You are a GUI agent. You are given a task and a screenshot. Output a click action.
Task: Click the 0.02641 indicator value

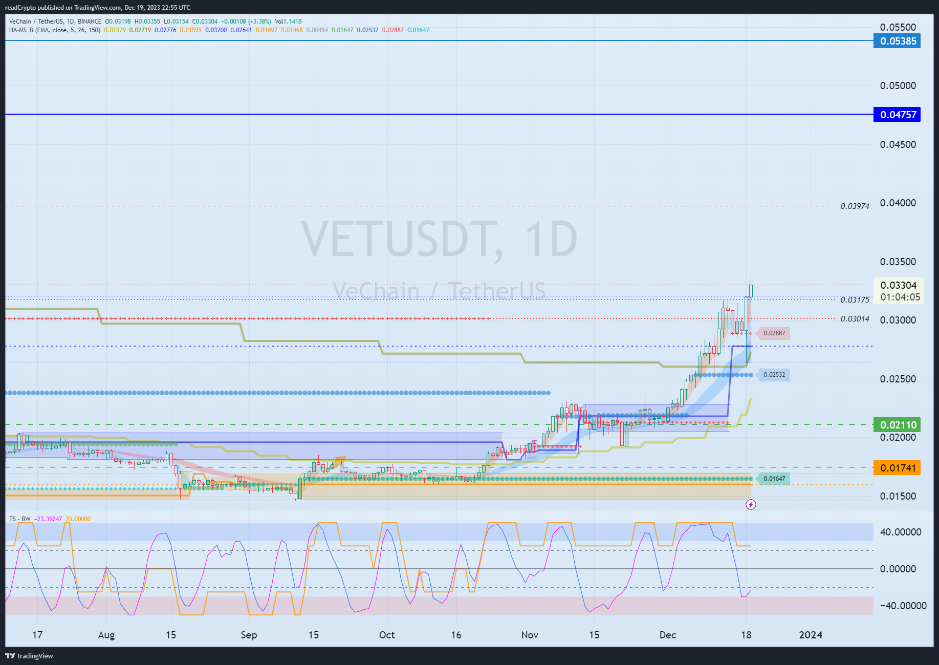click(x=241, y=30)
